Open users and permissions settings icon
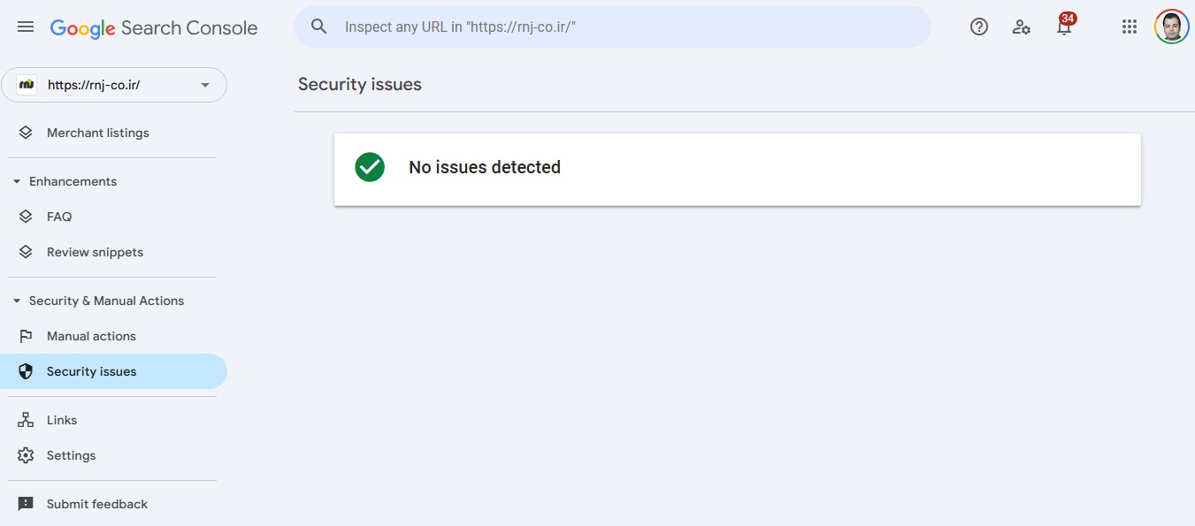 click(x=1022, y=27)
